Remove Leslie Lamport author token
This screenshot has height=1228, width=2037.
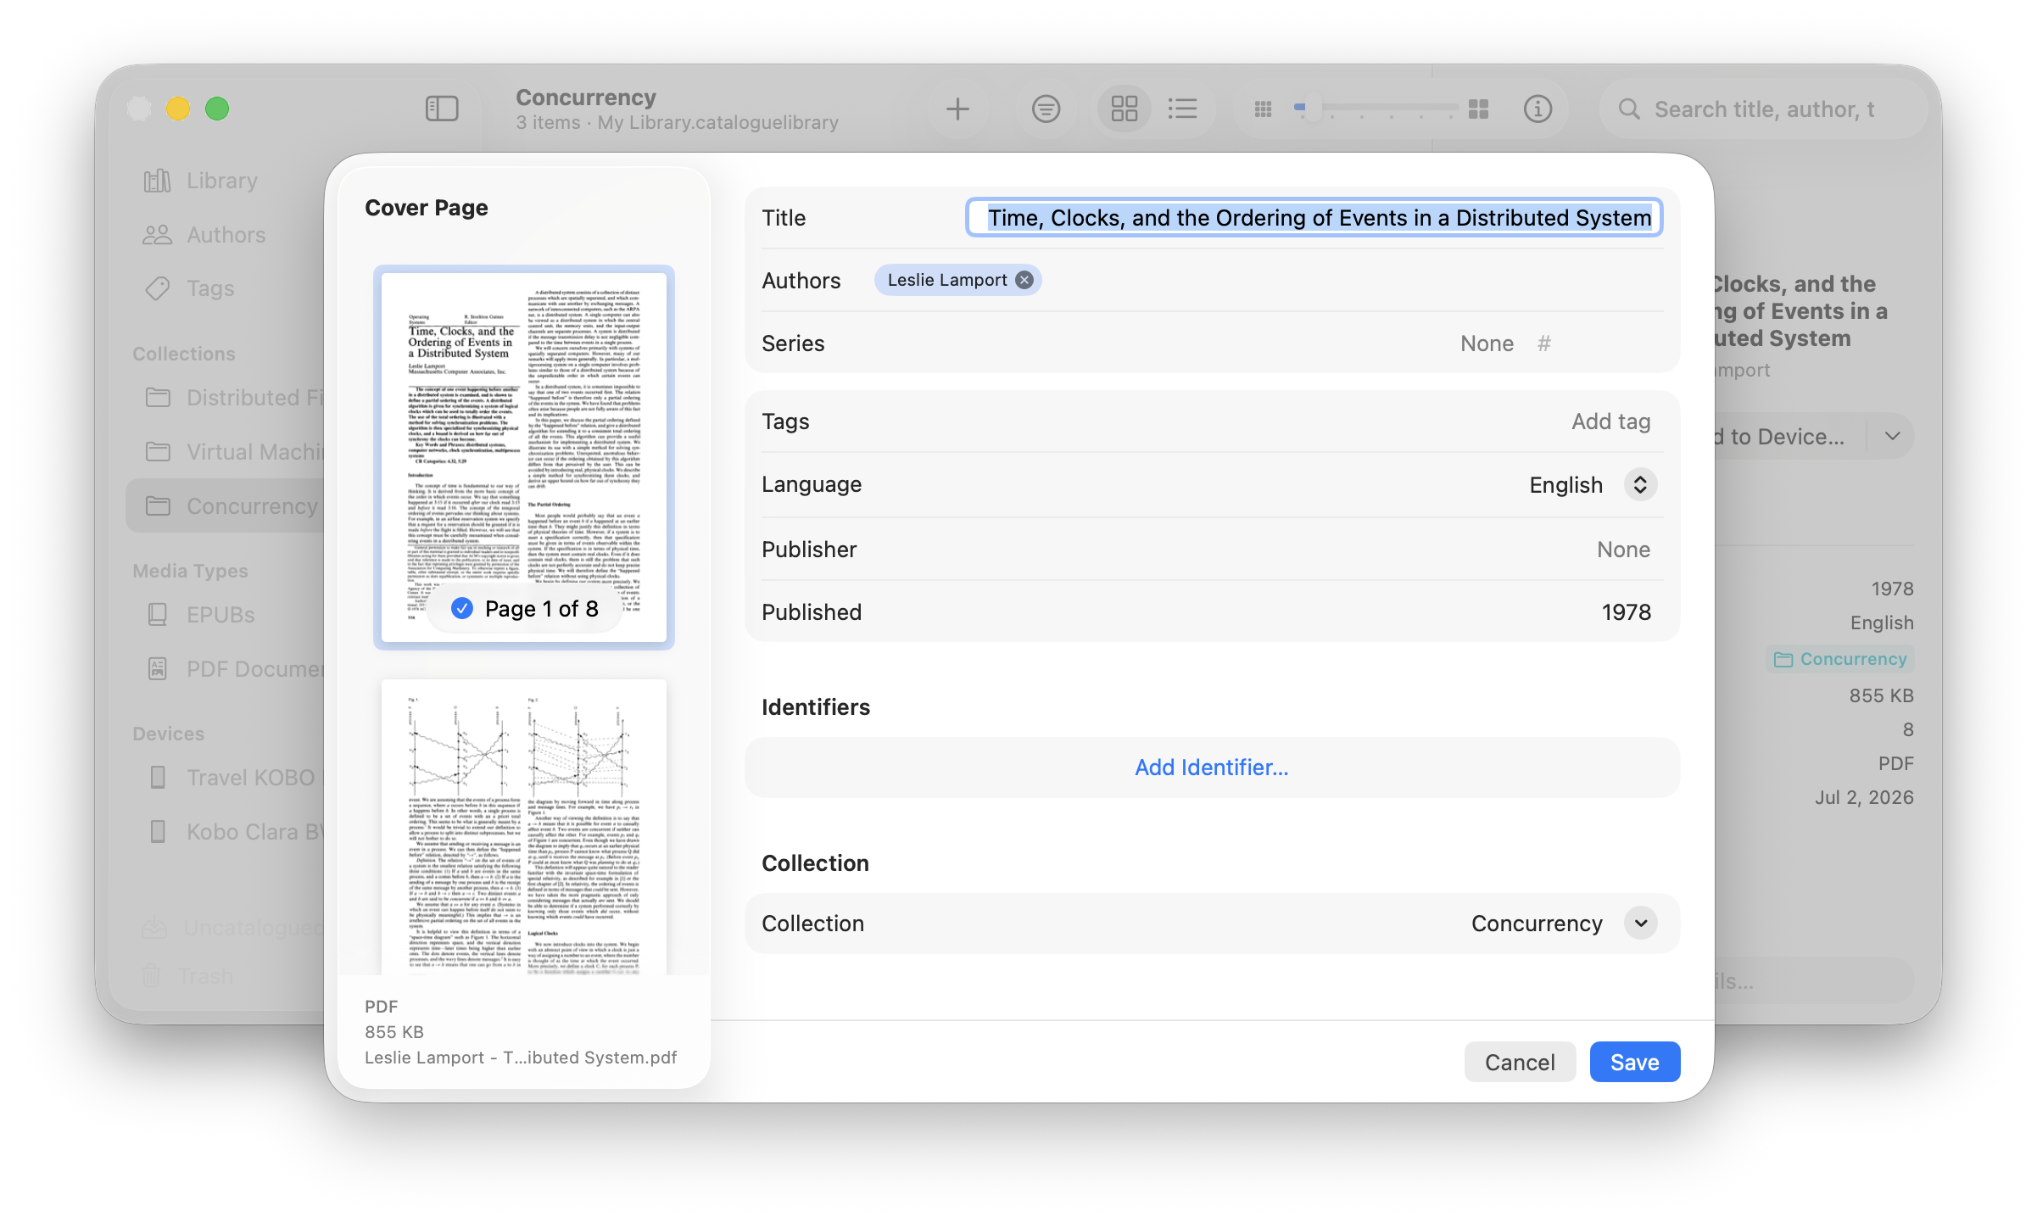(x=1024, y=280)
